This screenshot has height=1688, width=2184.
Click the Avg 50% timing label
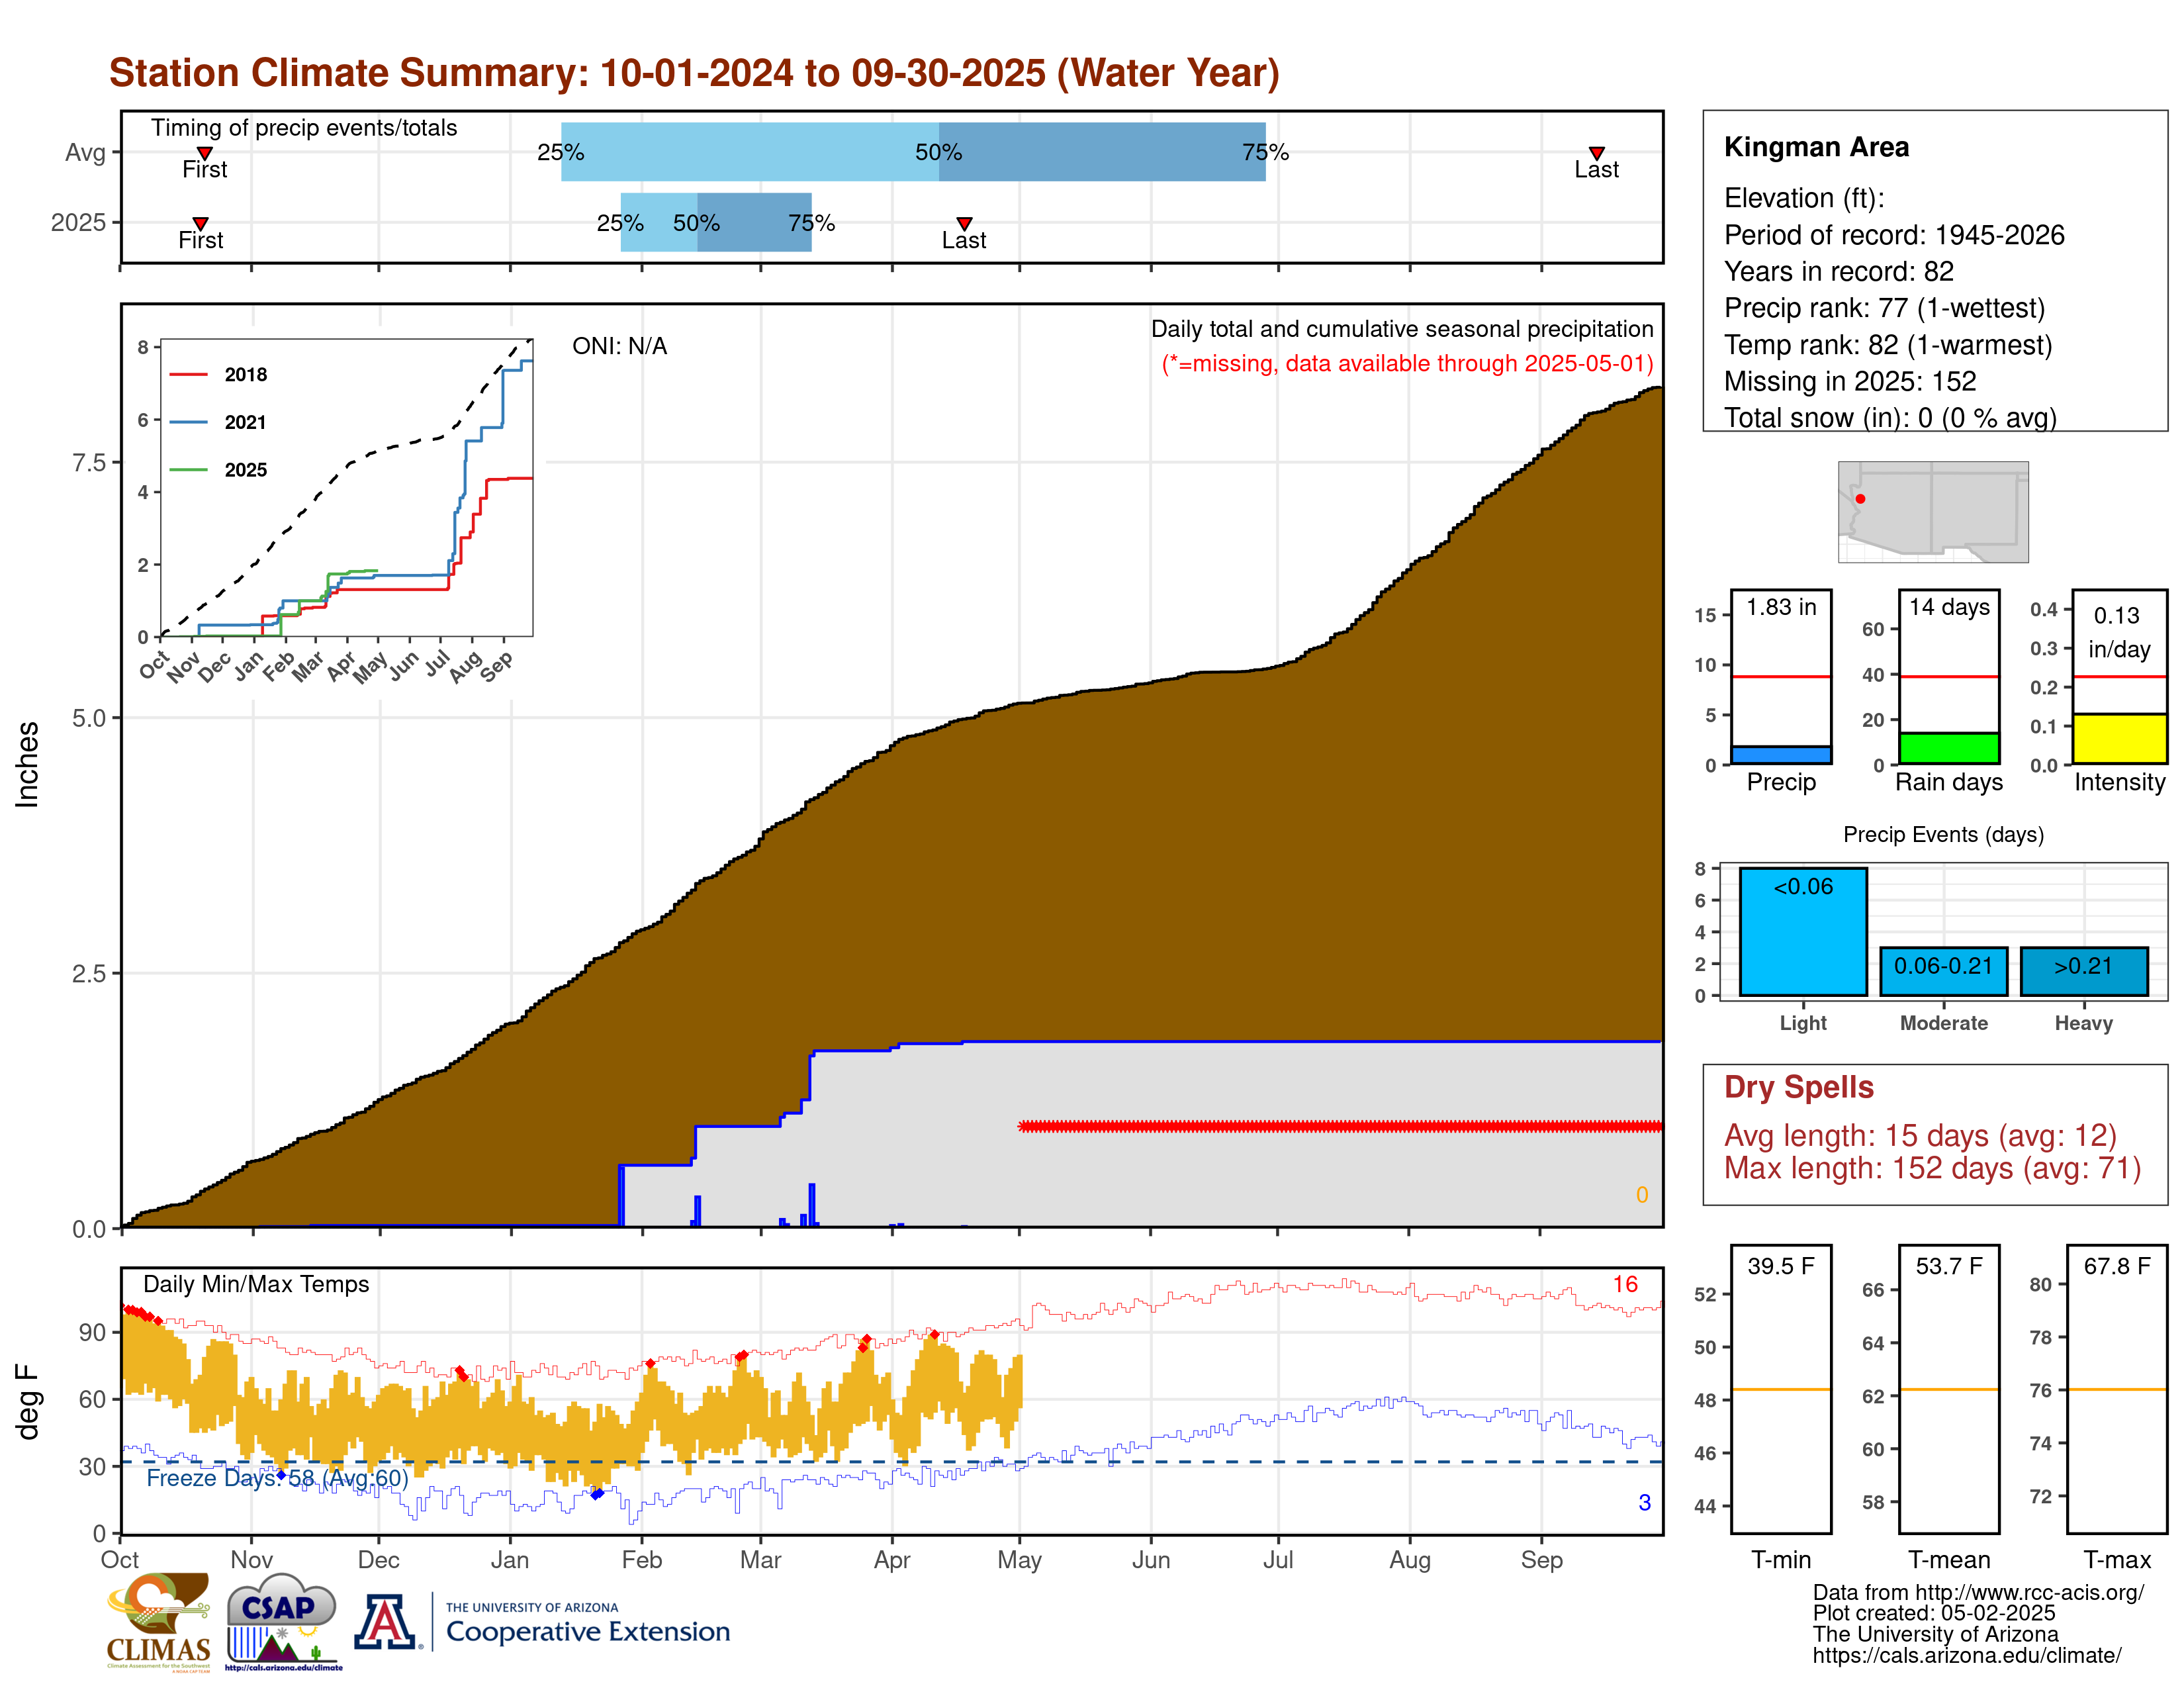tap(938, 152)
